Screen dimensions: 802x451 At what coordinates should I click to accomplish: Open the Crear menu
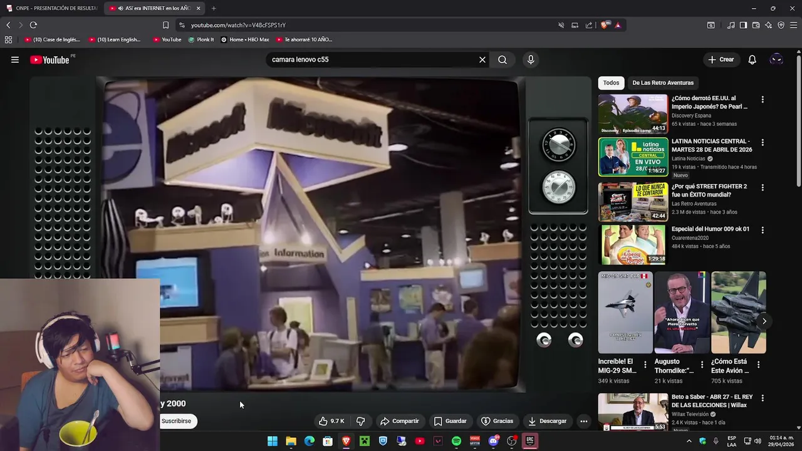[721, 60]
